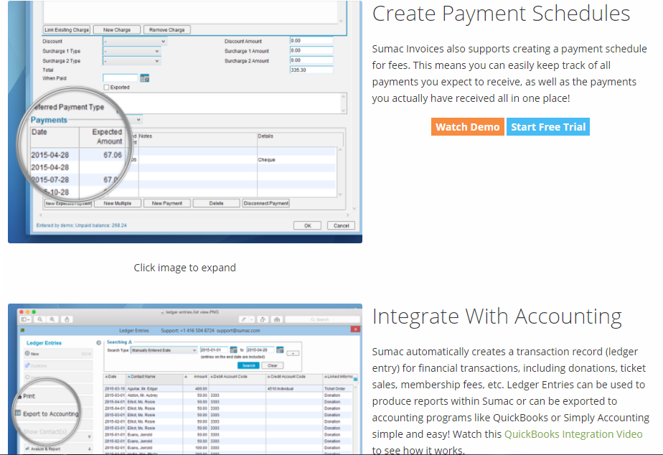The image size is (663, 455).
Task: Click the blue Search button
Action: pyautogui.click(x=248, y=365)
